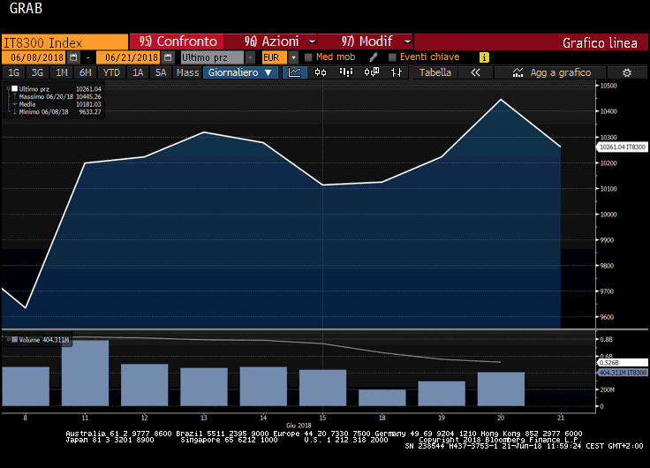Open the end date calendar picker

[x=167, y=57]
